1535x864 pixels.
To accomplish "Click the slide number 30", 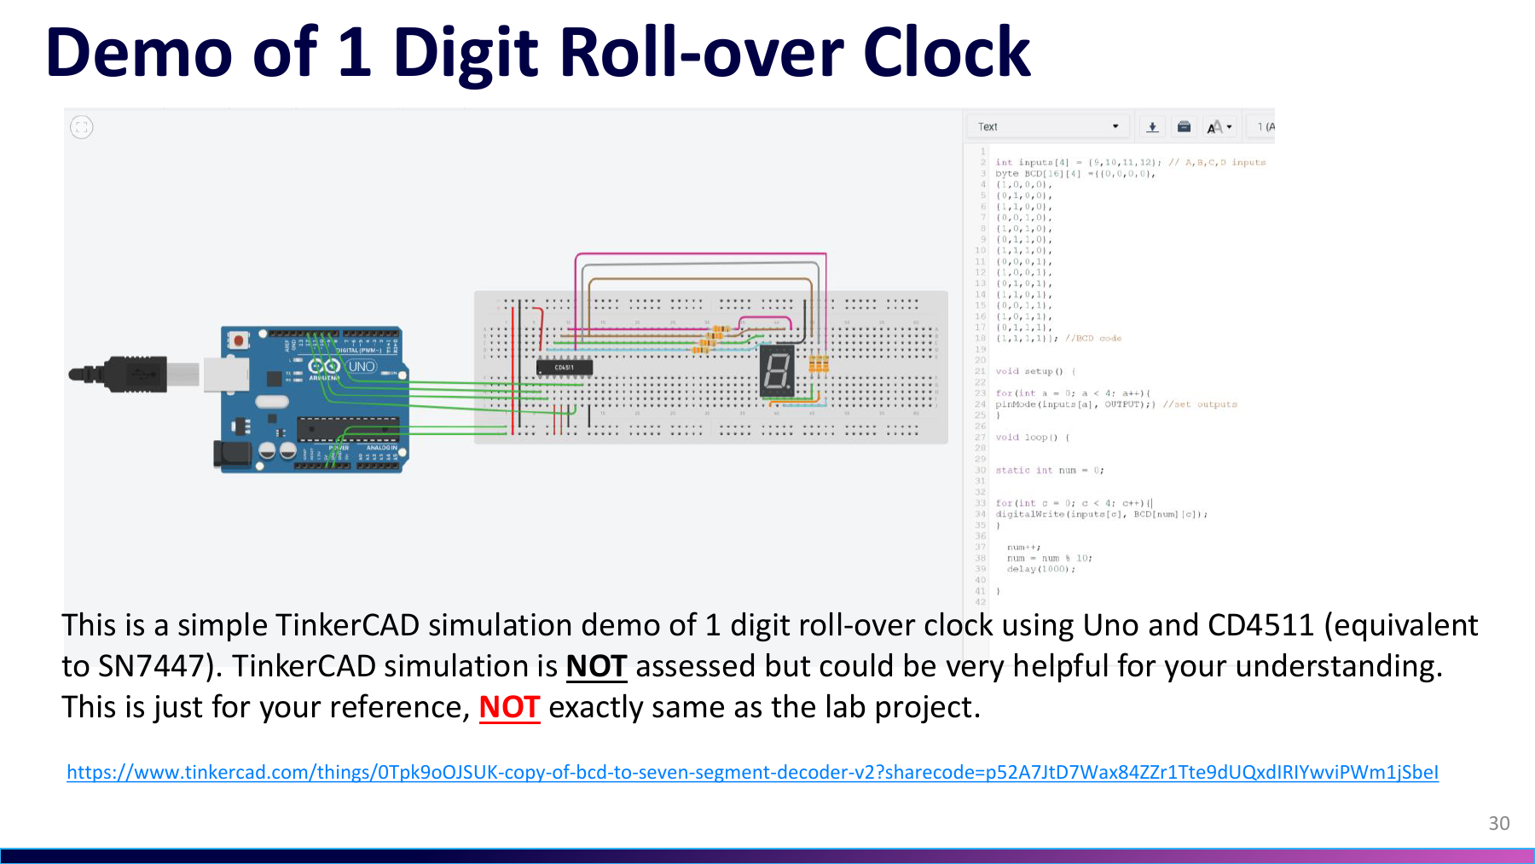I will pos(1499,823).
